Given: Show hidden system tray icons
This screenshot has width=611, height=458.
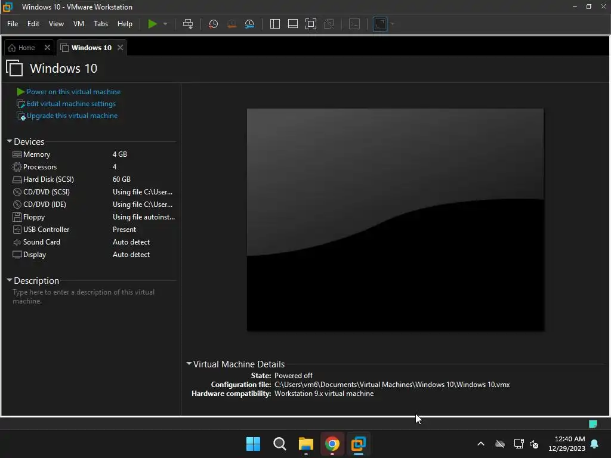Looking at the screenshot, I should click(x=481, y=444).
